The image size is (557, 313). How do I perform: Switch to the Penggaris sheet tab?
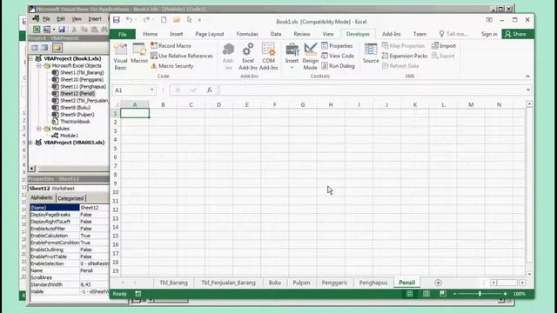click(334, 283)
